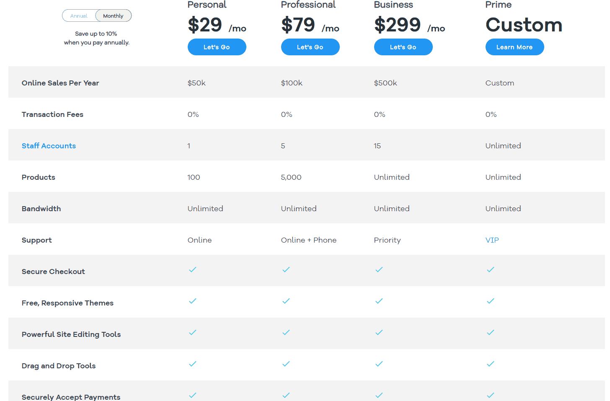The width and height of the screenshot is (610, 401).
Task: Click Learn More for the Prime plan
Action: (x=514, y=47)
